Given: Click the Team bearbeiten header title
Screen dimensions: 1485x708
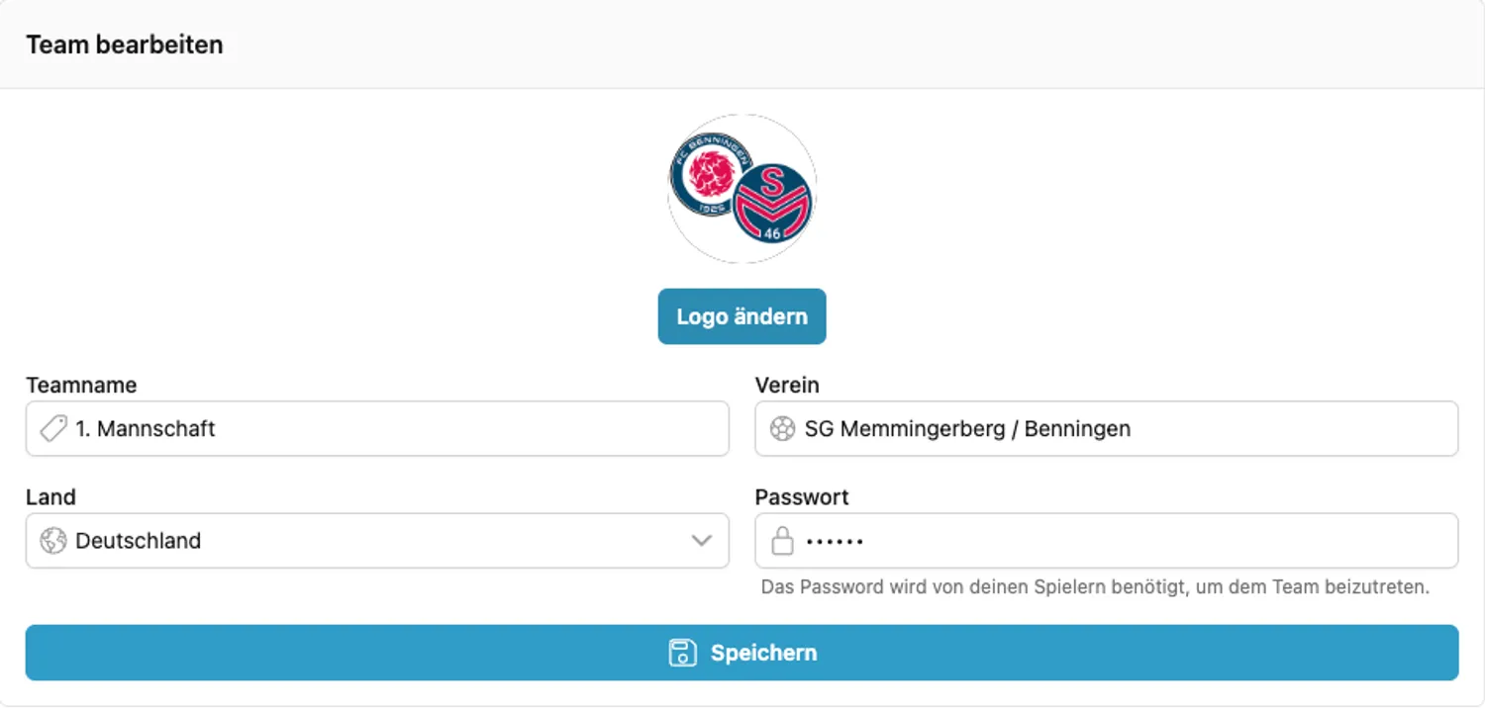Looking at the screenshot, I should [125, 44].
